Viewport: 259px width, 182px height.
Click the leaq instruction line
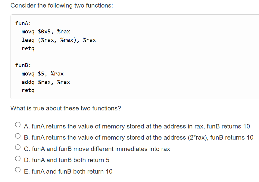tap(59, 40)
